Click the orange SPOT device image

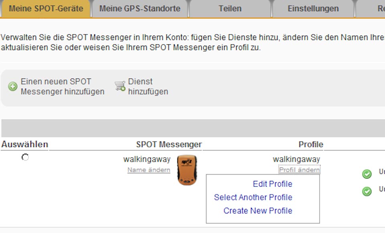point(187,170)
